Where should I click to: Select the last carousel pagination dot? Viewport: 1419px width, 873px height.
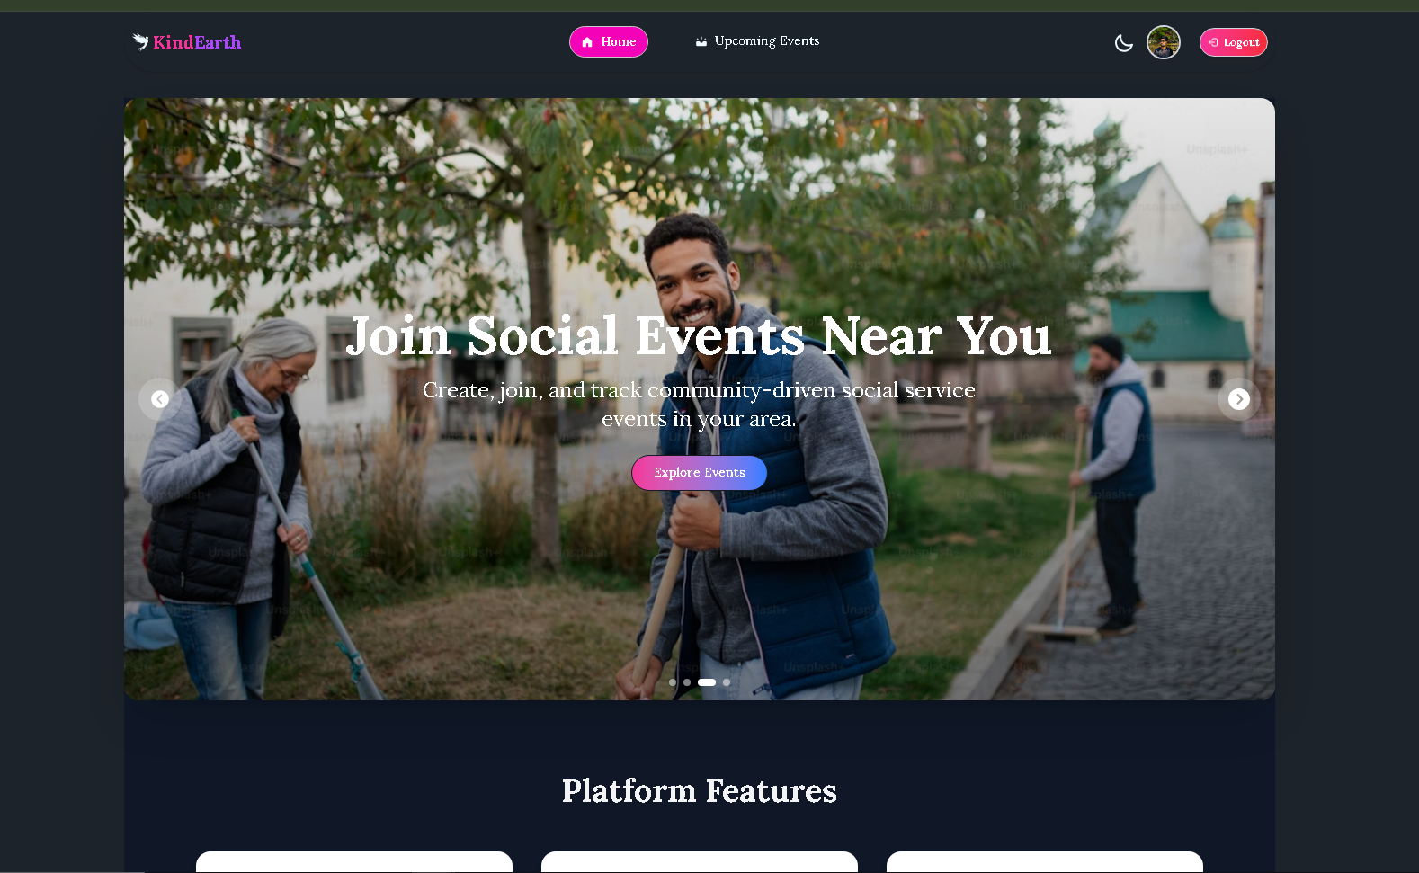coord(727,682)
